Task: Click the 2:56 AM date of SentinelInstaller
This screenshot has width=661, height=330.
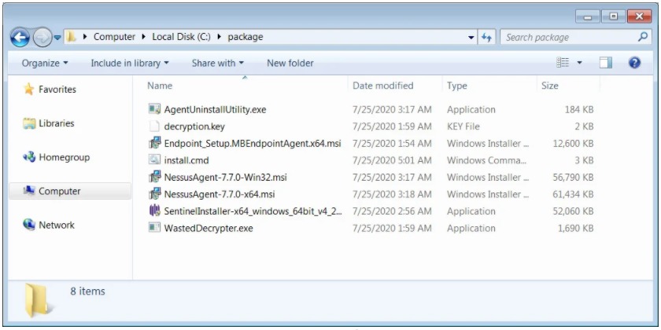Action: 392,211
